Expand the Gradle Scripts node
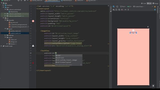 (x=1, y=46)
